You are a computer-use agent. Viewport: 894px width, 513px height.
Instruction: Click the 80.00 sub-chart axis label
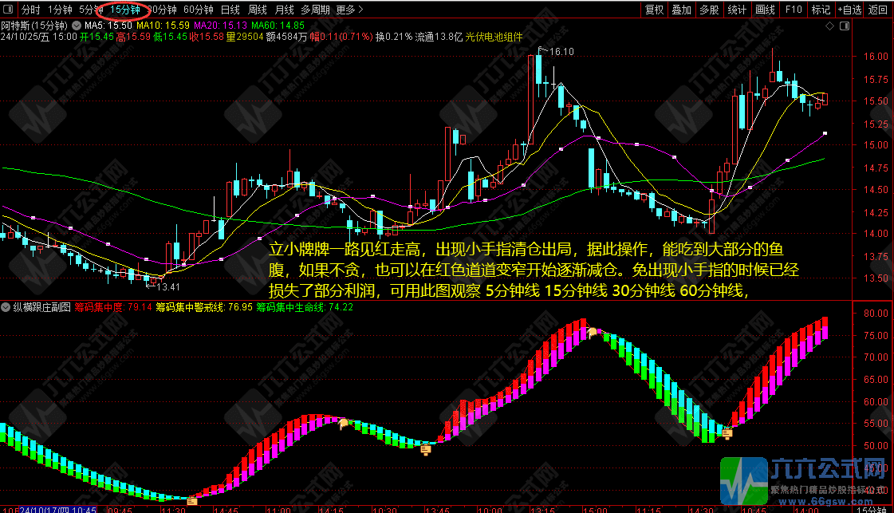[876, 314]
